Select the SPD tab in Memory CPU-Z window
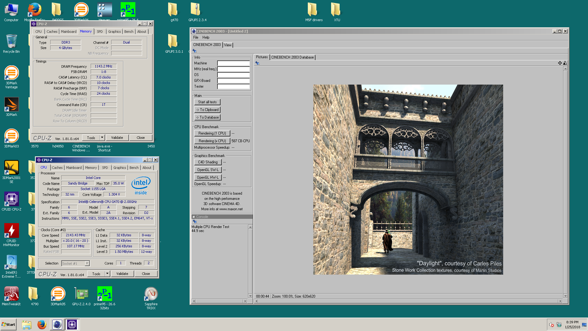Viewport: 588px width, 331px height. pos(100,32)
